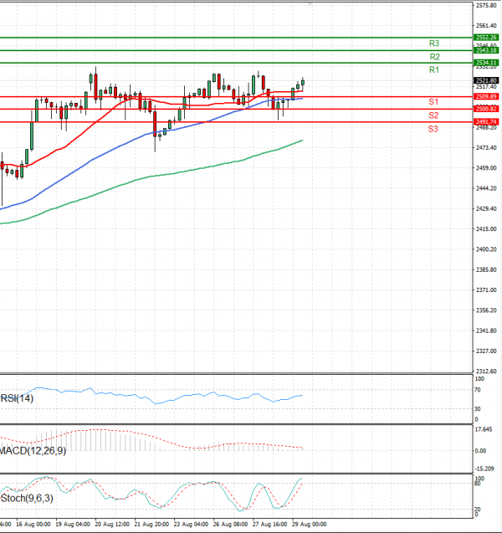Select the current price tag 2521.80

[486, 79]
